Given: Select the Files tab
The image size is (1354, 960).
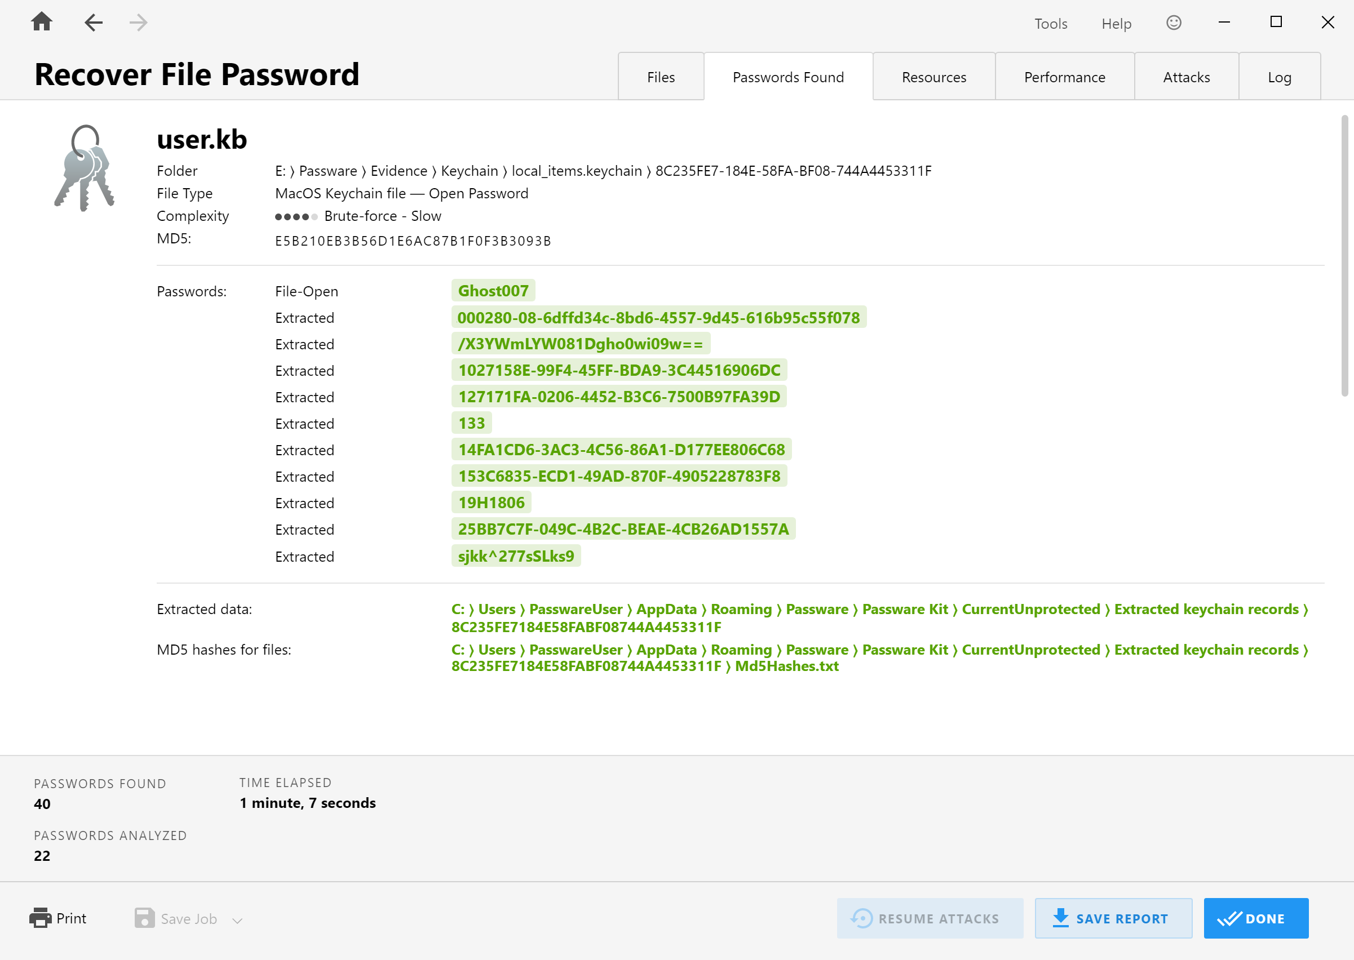Looking at the screenshot, I should point(661,76).
